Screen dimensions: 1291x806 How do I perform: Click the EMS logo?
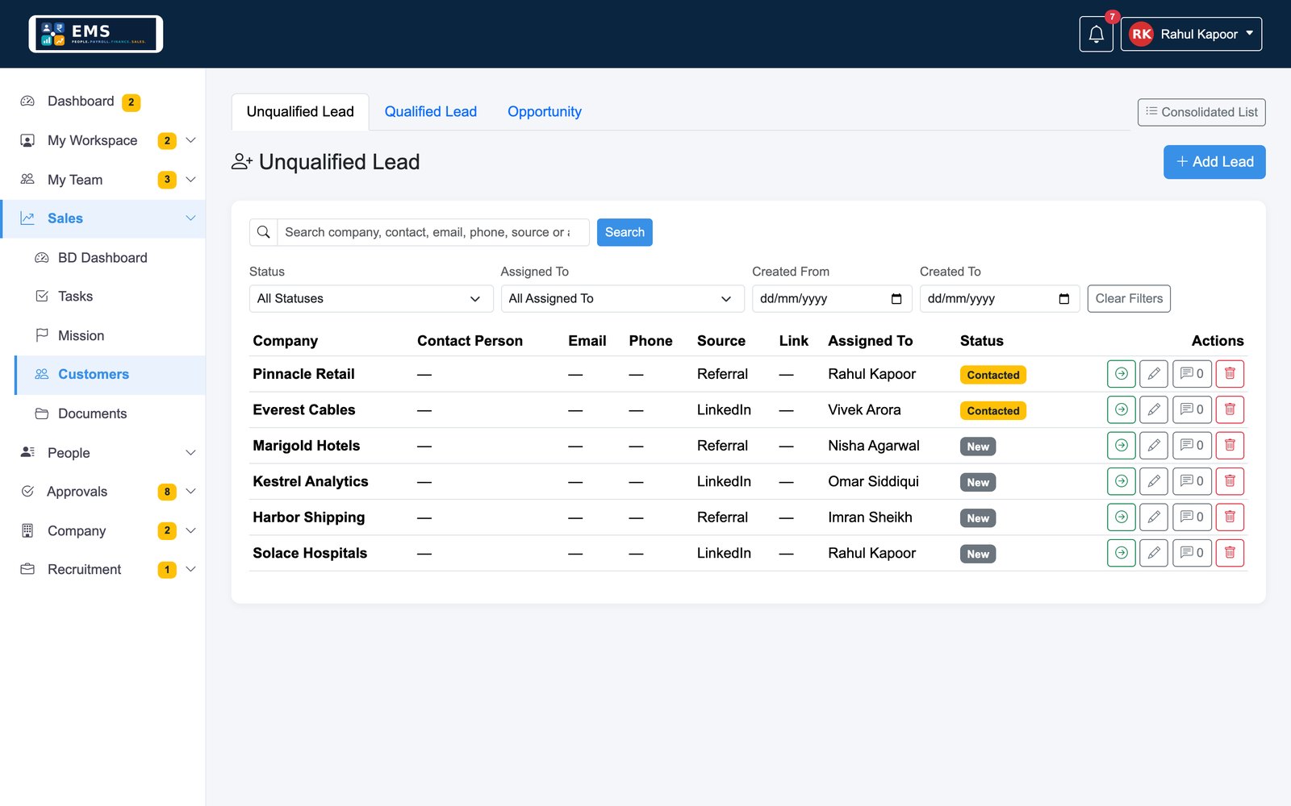[x=96, y=34]
